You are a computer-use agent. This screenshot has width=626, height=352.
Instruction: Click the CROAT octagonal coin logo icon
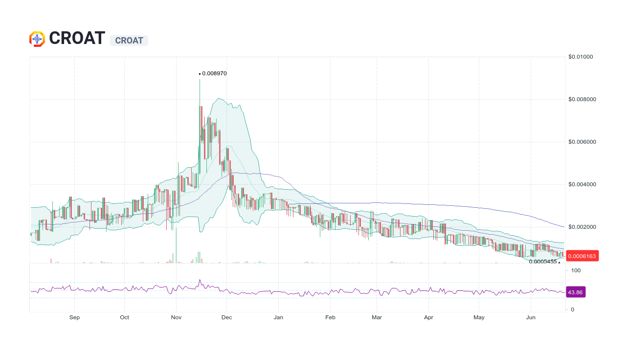pyautogui.click(x=36, y=38)
